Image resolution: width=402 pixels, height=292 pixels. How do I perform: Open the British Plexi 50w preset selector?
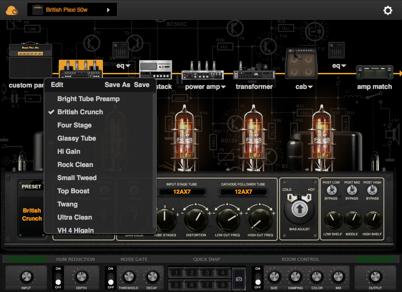click(x=72, y=10)
